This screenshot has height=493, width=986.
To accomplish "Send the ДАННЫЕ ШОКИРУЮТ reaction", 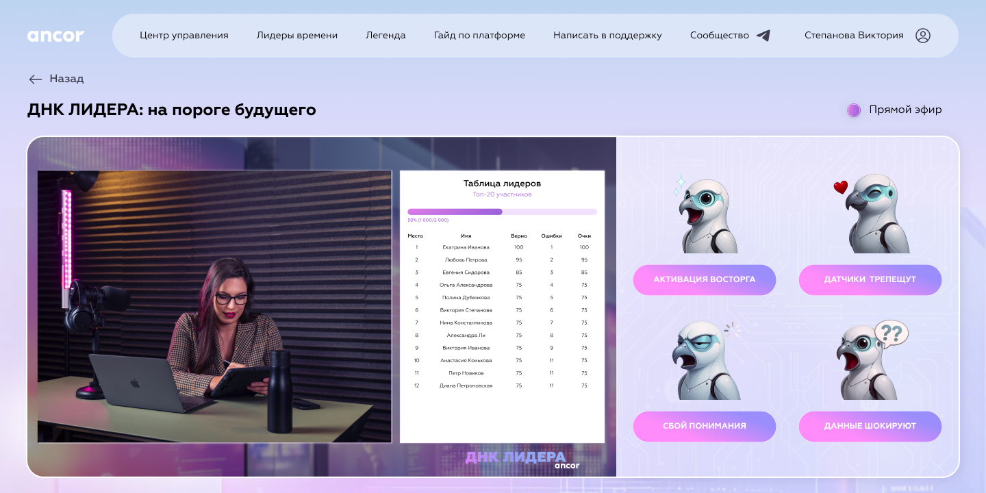I will (870, 426).
